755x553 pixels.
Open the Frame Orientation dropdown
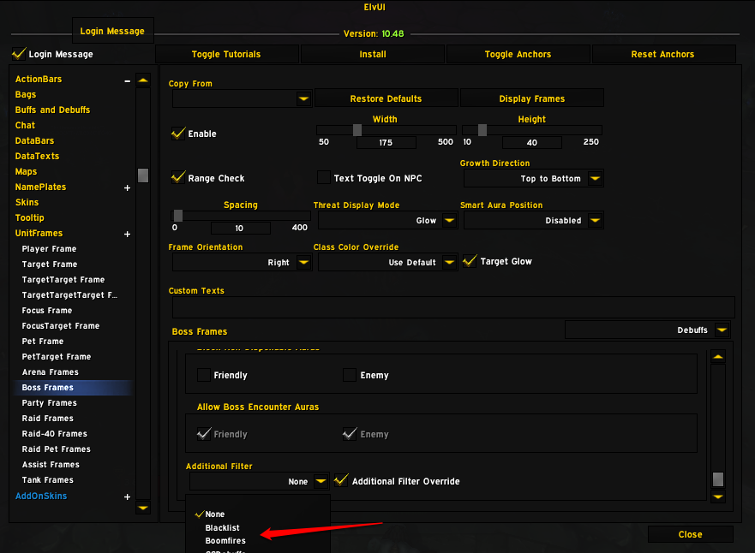[x=304, y=263]
